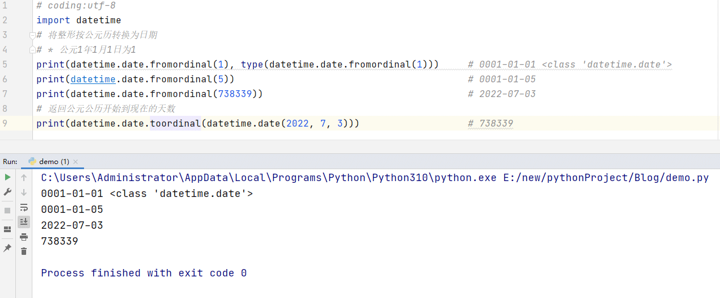Click the underlined datetime reference on line 6
This screenshot has height=298, width=720.
pyautogui.click(x=93, y=79)
